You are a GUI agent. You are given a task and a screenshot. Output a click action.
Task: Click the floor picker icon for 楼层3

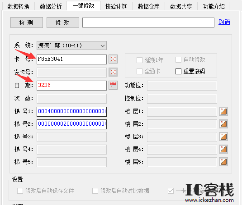(x=223, y=137)
